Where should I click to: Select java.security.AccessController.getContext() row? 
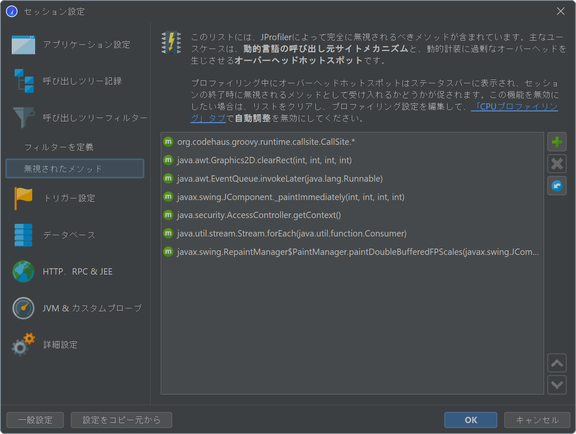[352, 215]
